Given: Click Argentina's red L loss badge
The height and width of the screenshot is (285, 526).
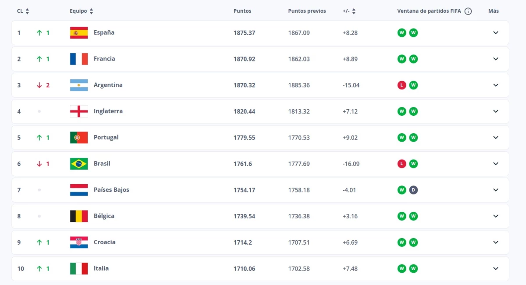Looking at the screenshot, I should (x=402, y=85).
